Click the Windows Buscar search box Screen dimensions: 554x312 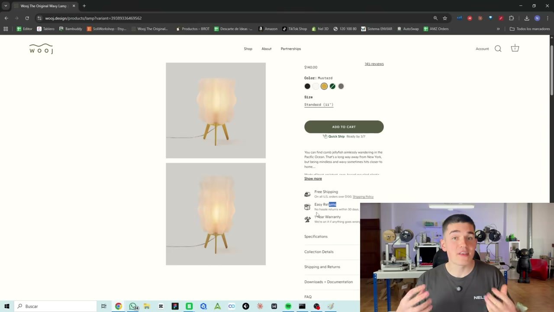click(55, 306)
